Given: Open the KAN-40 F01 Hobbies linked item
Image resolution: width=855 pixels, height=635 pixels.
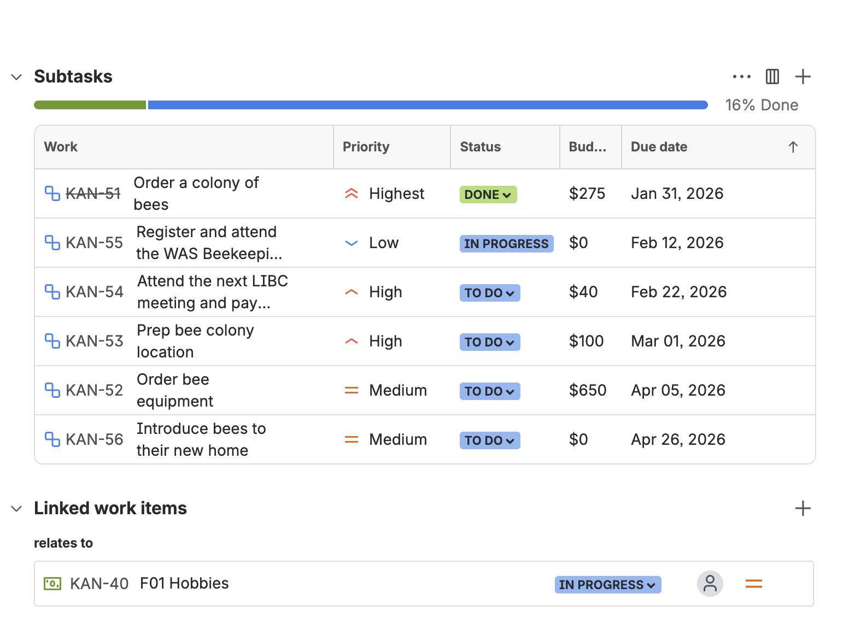Looking at the screenshot, I should [x=184, y=584].
